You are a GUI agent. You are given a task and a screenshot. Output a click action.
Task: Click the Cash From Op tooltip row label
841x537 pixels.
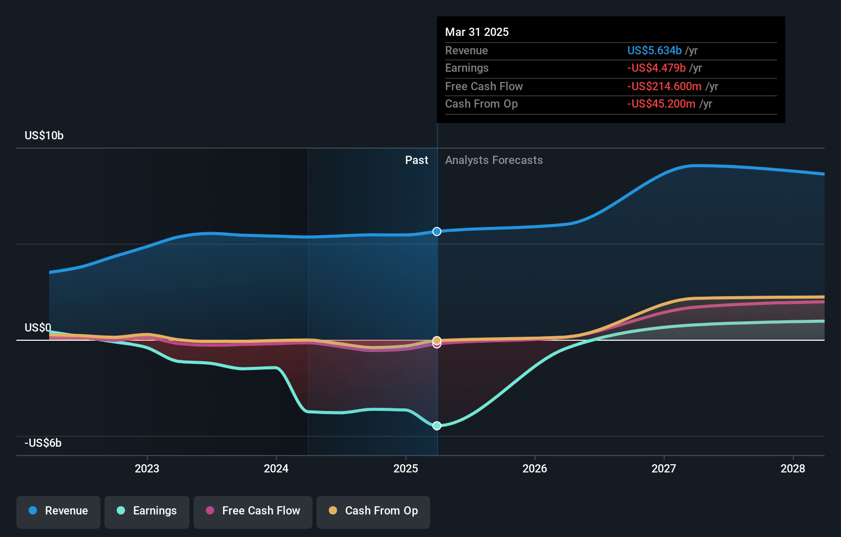click(x=481, y=104)
